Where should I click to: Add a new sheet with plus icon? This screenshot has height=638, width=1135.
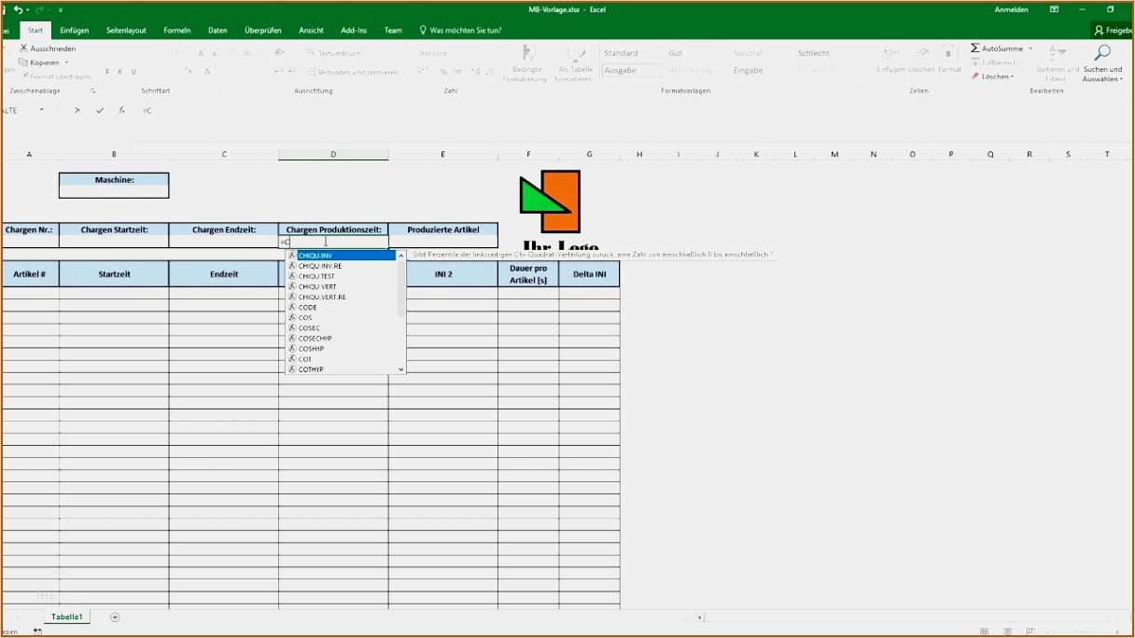(x=115, y=617)
